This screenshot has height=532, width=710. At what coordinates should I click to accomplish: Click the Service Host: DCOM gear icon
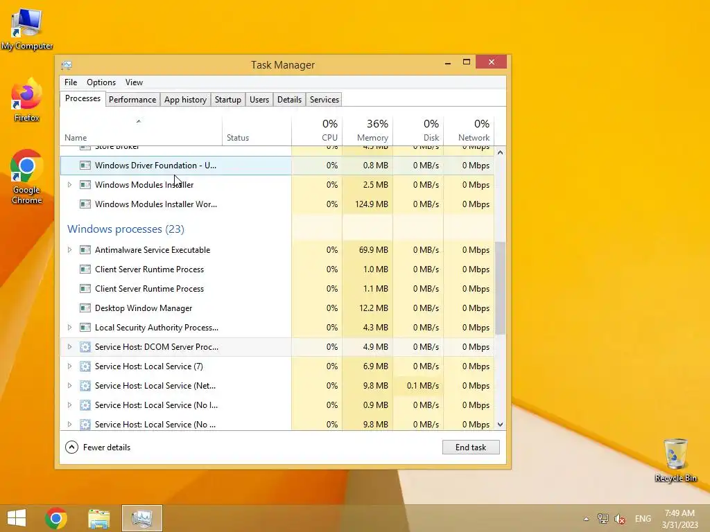coord(85,348)
